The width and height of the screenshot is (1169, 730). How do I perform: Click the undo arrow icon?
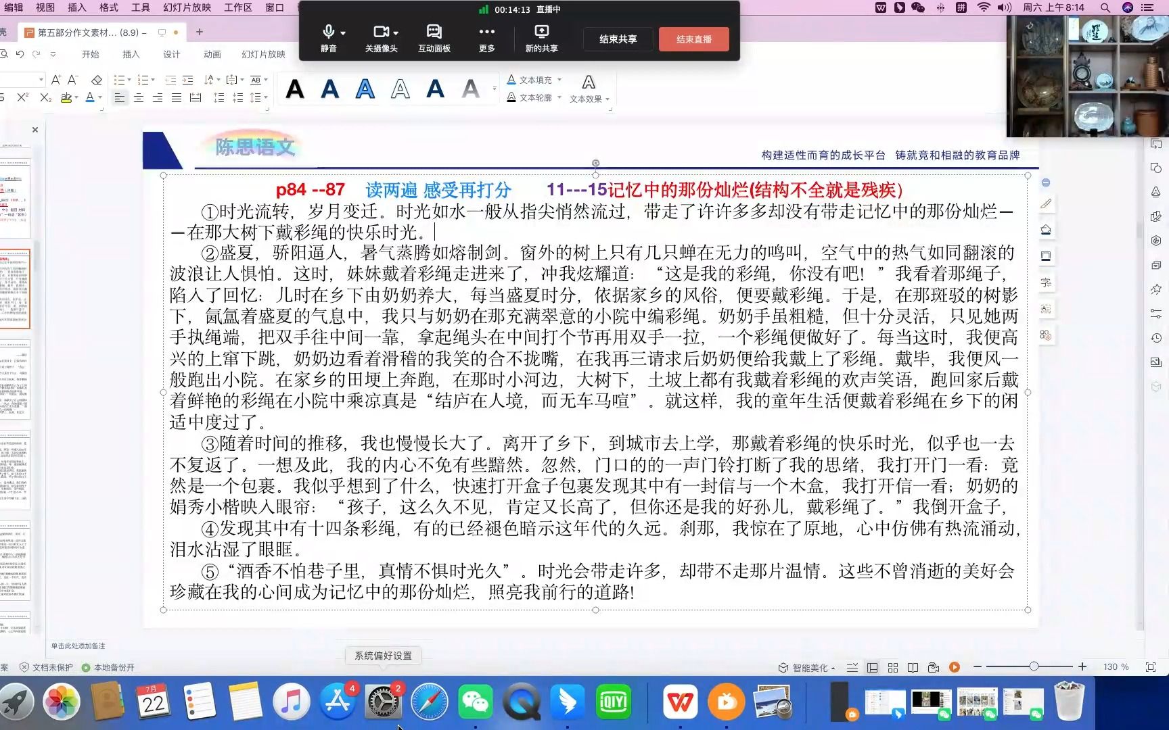pyautogui.click(x=20, y=54)
